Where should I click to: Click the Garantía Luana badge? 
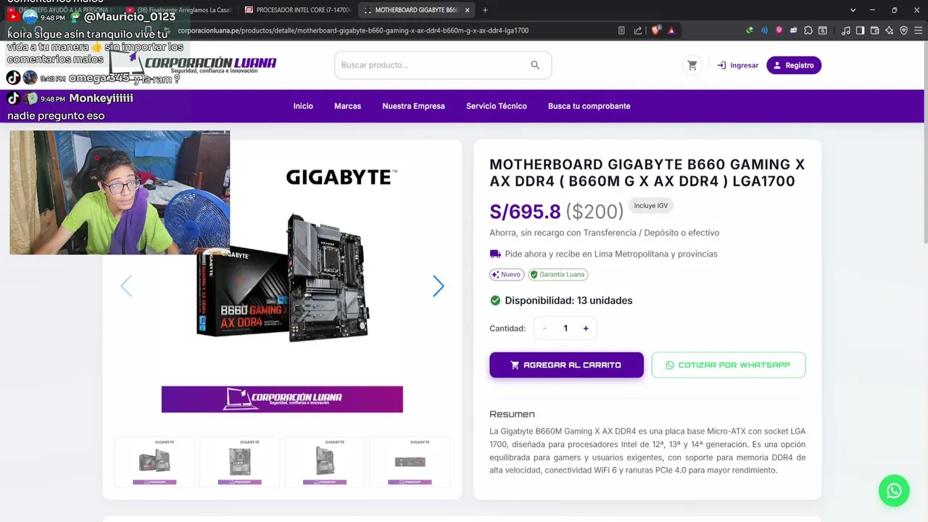(558, 275)
